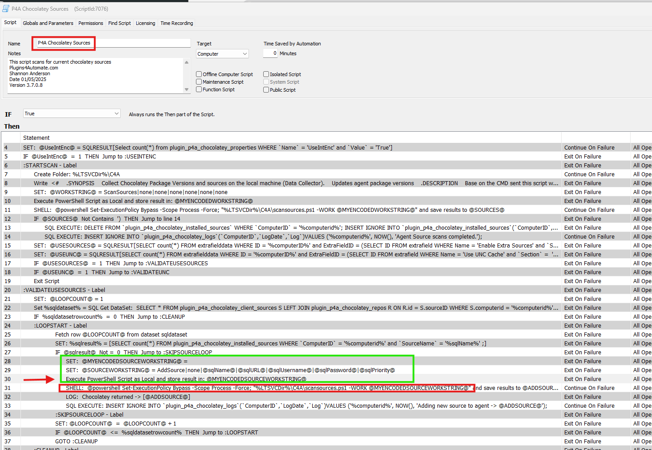This screenshot has height=450, width=652.
Task: Focus the Time Saved Minutes field
Action: [270, 53]
